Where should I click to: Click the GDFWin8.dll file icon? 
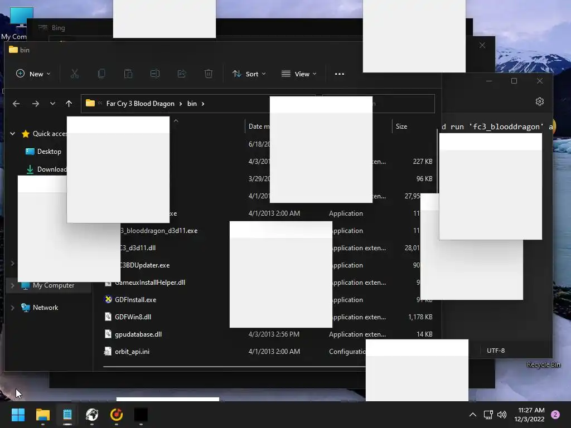108,317
